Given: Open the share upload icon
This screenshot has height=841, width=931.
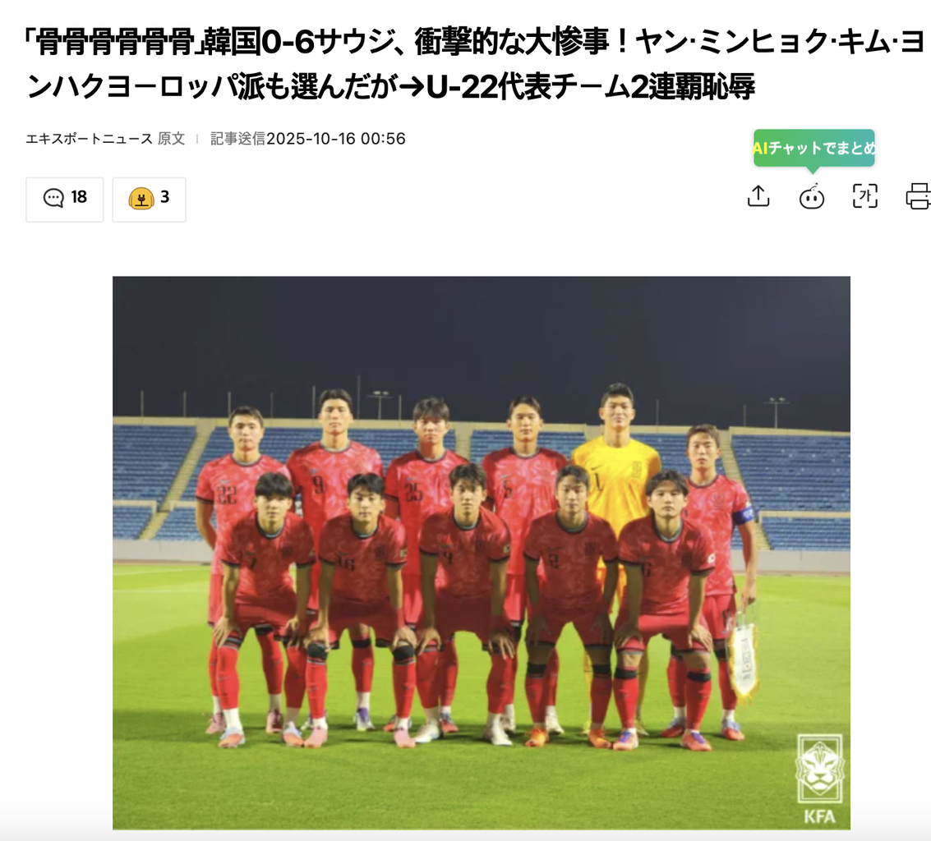Looking at the screenshot, I should (758, 195).
